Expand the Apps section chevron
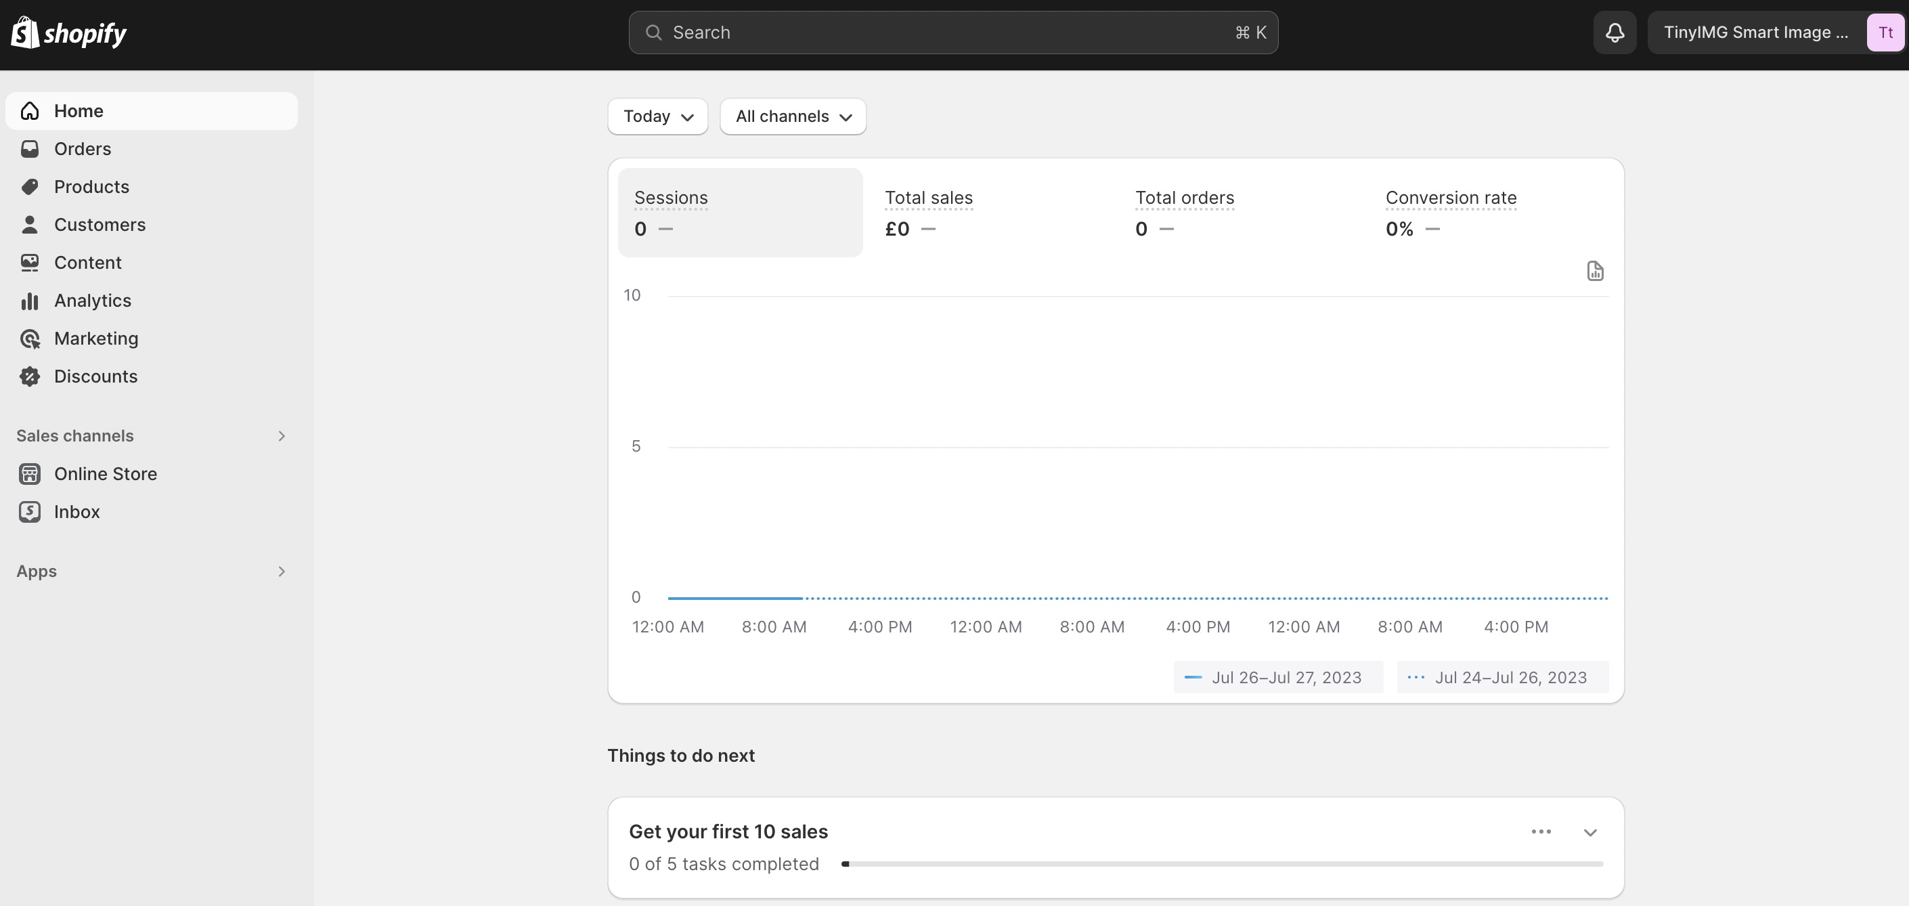This screenshot has width=1909, height=906. 282,571
